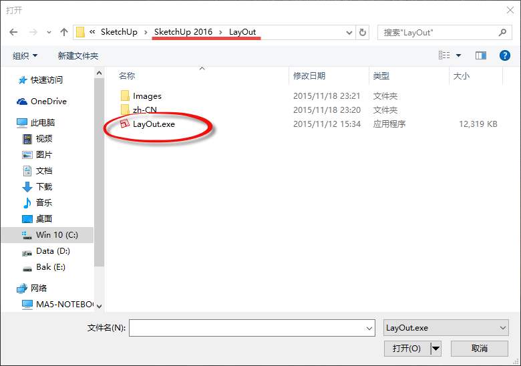Viewport: 521px width, 366px height.
Task: Click 新建文件夹 button
Action: (x=78, y=56)
